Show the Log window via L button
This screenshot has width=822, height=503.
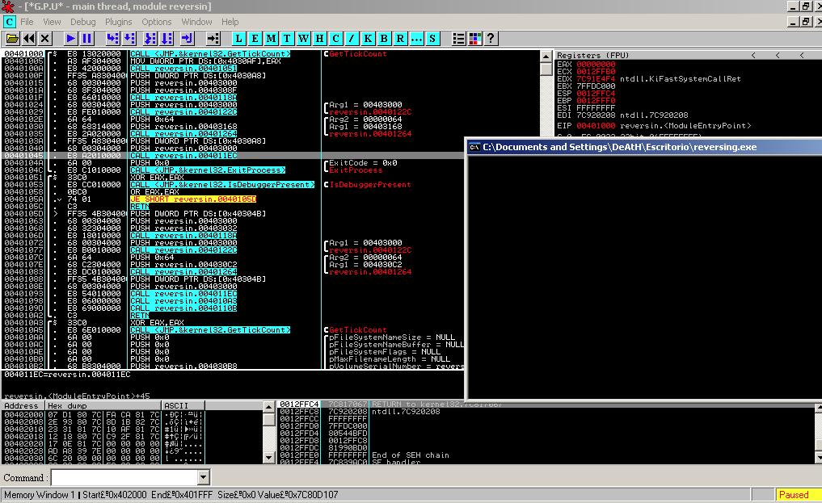coord(238,39)
